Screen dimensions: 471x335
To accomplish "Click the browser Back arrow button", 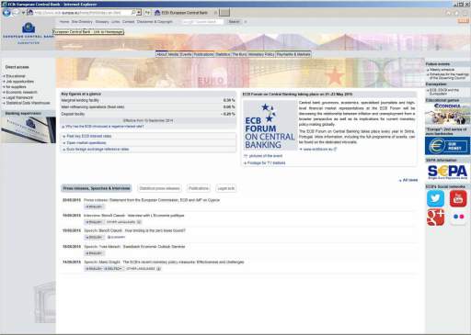I will pyautogui.click(x=6, y=13).
